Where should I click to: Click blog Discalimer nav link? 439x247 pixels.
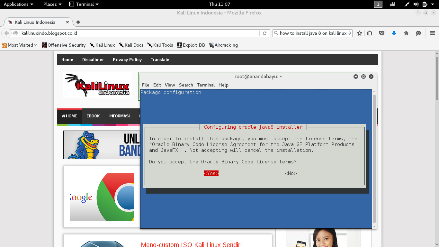93,60
